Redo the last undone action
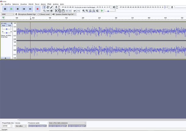Viewport: 186px width, 131px height. (x=78, y=11)
